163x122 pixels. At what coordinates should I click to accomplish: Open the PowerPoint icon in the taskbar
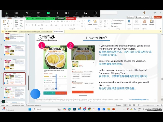(114, 109)
